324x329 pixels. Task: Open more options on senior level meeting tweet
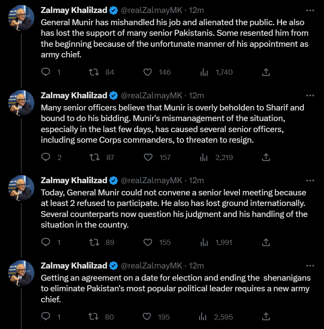click(310, 180)
